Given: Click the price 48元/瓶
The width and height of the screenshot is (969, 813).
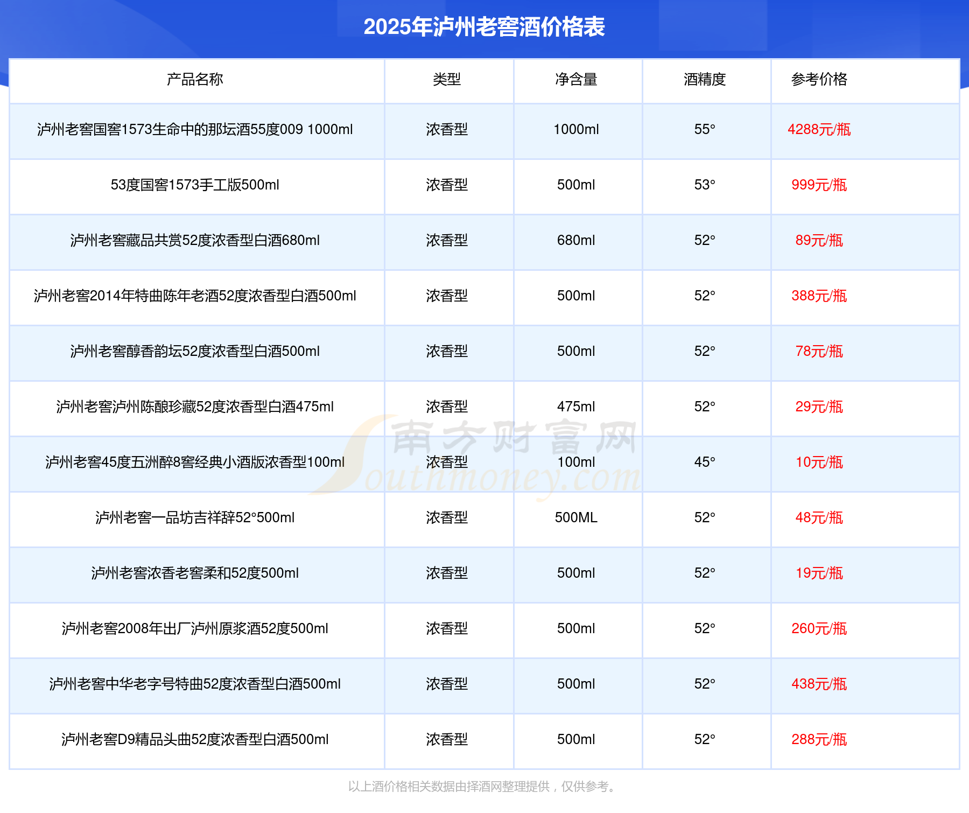Looking at the screenshot, I should [x=819, y=518].
